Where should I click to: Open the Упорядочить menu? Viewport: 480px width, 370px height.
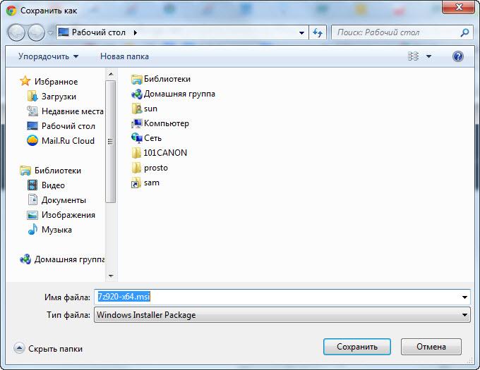(x=48, y=56)
